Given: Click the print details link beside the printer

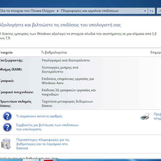Looking at the screenshot, I should coord(157,116).
